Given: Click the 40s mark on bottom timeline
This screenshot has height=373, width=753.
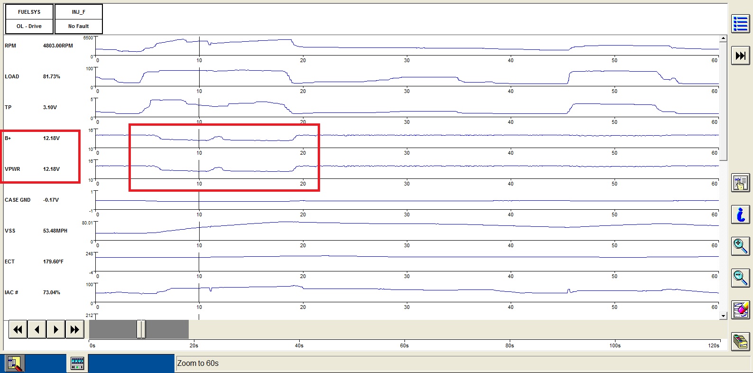Looking at the screenshot, I should 299,345.
